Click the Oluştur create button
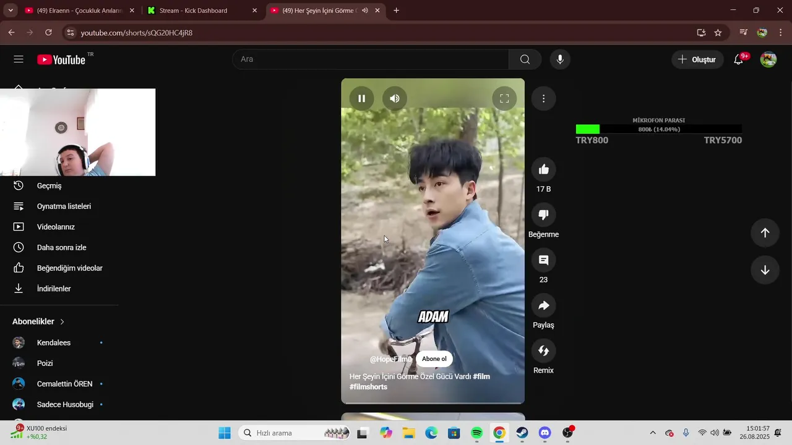792x445 pixels. click(x=697, y=59)
